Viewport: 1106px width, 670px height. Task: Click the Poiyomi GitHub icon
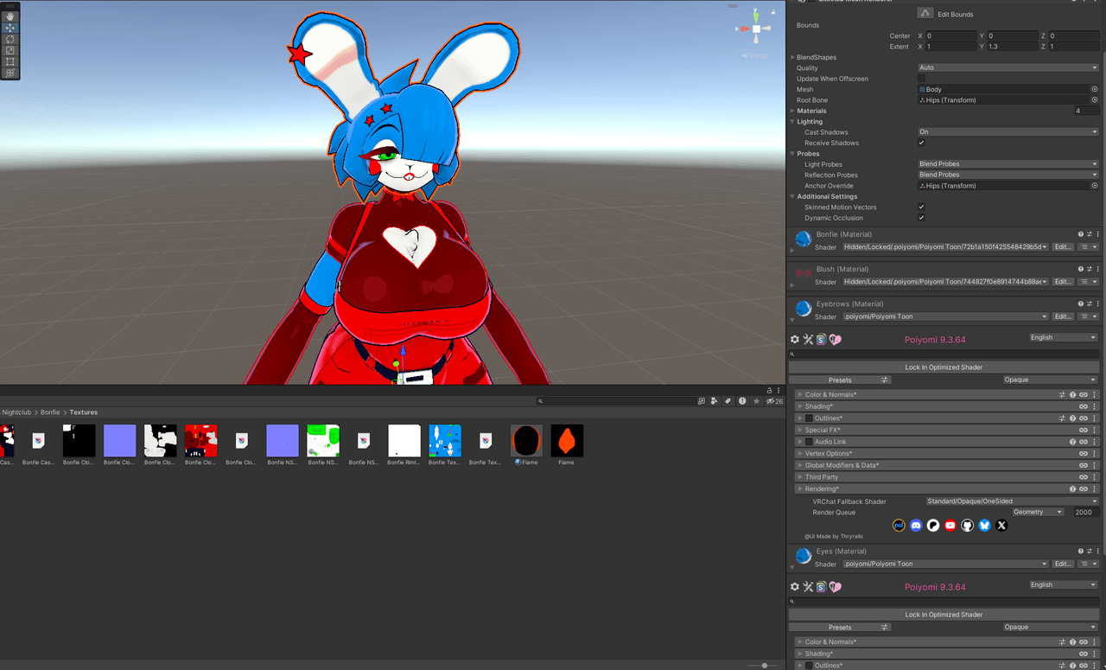pos(968,525)
